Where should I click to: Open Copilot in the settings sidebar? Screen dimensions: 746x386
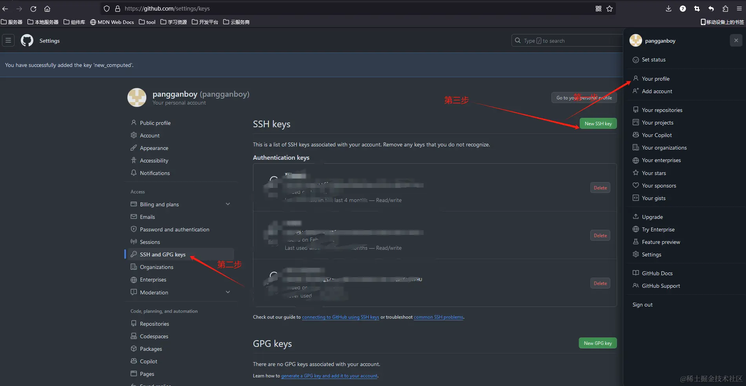coord(149,361)
